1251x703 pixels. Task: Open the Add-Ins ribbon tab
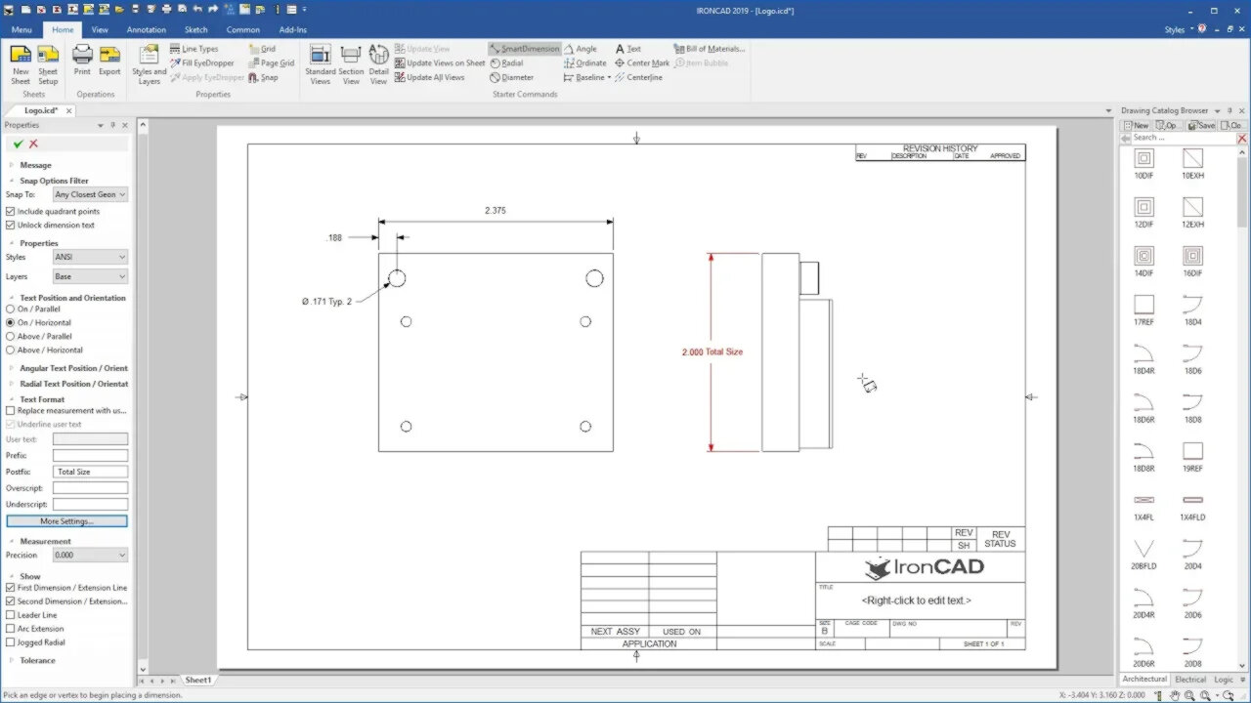click(x=292, y=29)
